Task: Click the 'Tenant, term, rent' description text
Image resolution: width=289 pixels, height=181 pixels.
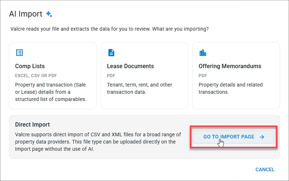Action: (x=139, y=88)
